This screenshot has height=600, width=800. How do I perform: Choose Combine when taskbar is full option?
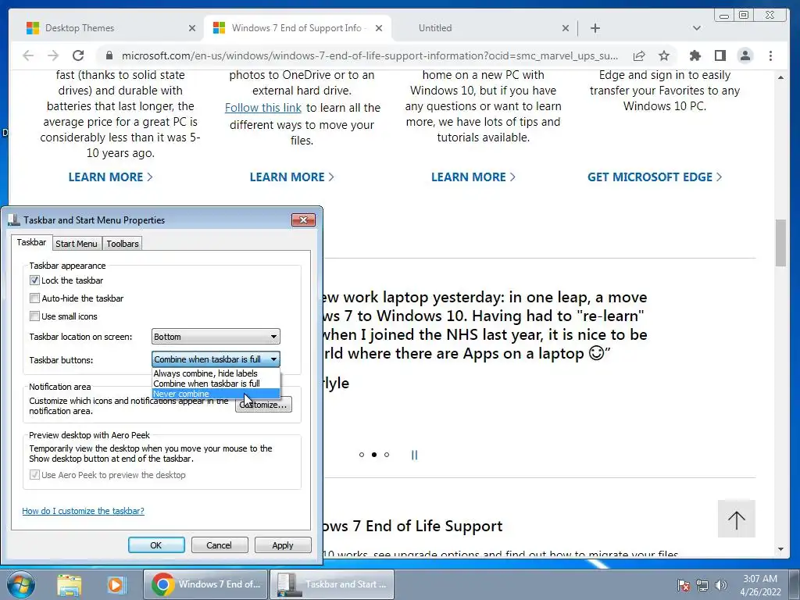coord(216,383)
